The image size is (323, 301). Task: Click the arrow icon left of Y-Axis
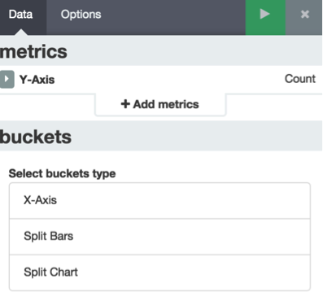[7, 79]
